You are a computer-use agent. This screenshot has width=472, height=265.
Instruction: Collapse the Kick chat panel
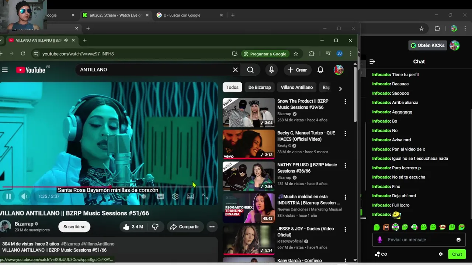(x=372, y=61)
